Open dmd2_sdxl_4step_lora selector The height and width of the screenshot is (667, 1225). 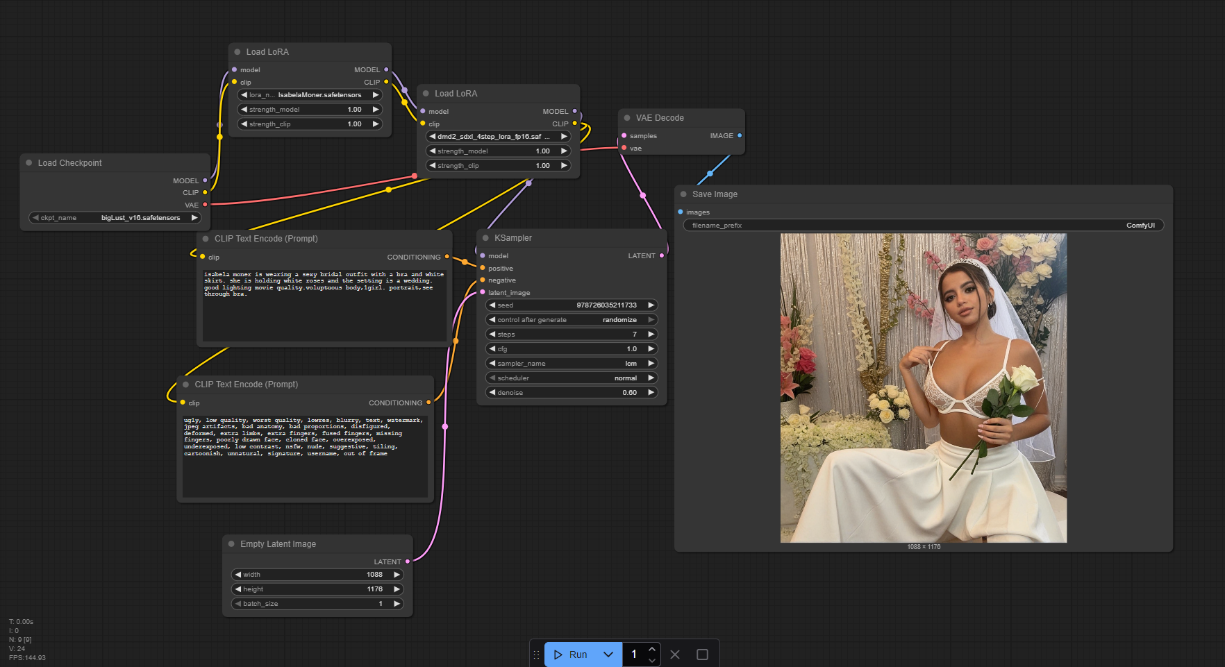coord(498,137)
